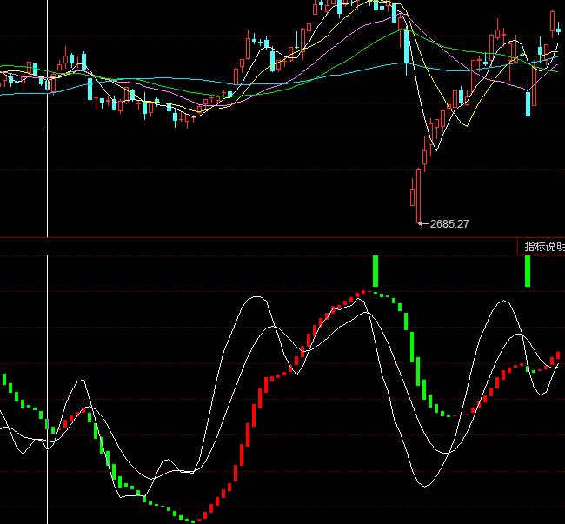Select the tall cyan candle before the crash
This screenshot has width=565, height=524.
coord(406,46)
